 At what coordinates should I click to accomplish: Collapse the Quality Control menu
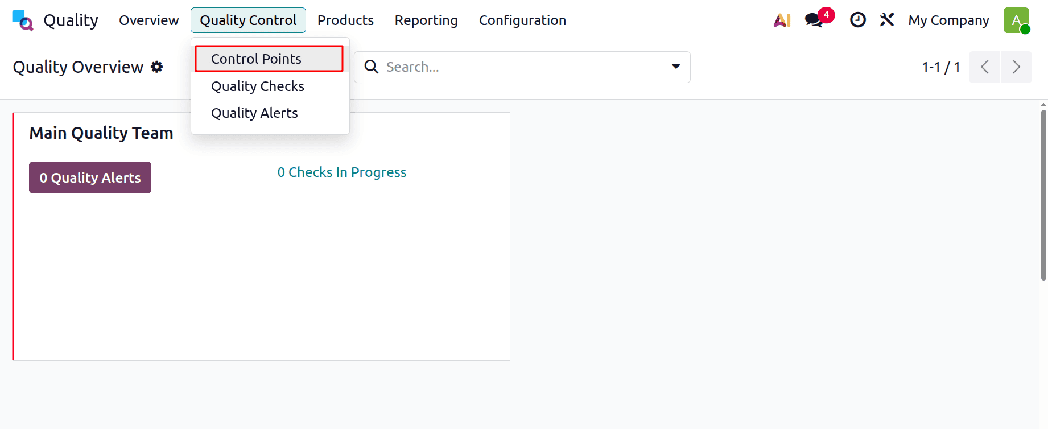point(248,20)
